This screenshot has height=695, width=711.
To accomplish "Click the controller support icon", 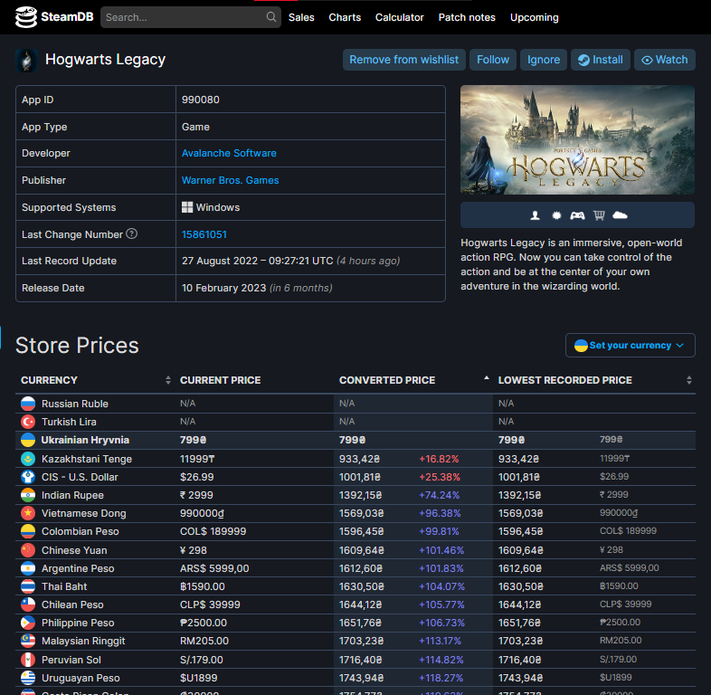I will click(x=577, y=215).
